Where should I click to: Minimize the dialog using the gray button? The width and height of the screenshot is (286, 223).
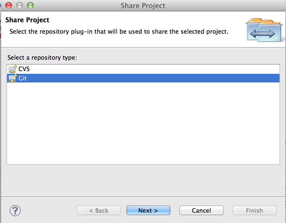pyautogui.click(x=19, y=5)
